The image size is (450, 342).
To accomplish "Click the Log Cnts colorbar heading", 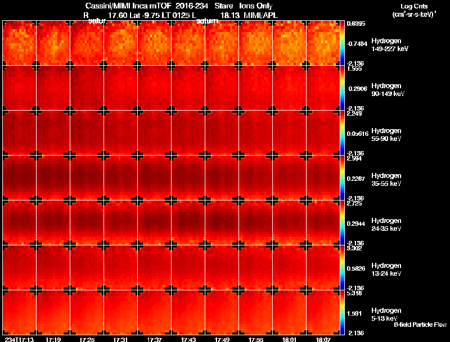I will pyautogui.click(x=414, y=6).
